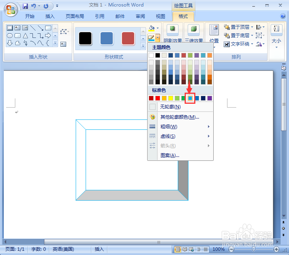Click the text box edit icon
This screenshot has width=289, height=255.
(x=63, y=44)
